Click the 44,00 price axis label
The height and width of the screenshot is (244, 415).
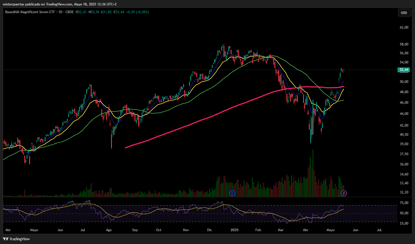pyautogui.click(x=404, y=114)
